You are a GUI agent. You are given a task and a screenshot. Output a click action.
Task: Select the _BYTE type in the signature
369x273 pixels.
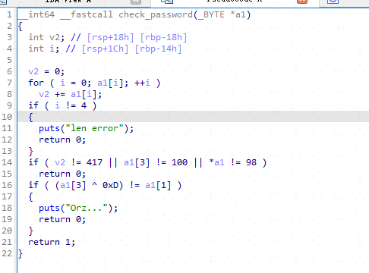tap(212, 14)
